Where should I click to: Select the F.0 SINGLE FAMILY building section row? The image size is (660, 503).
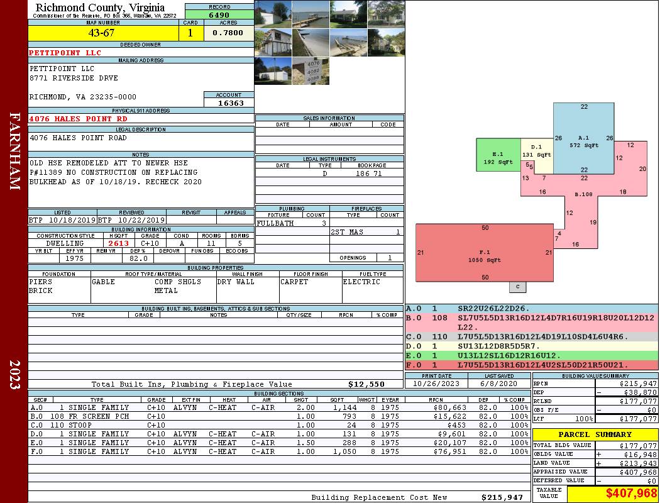coord(278,451)
